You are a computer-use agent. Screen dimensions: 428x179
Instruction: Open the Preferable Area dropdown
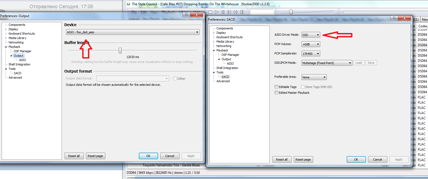pyautogui.click(x=314, y=77)
